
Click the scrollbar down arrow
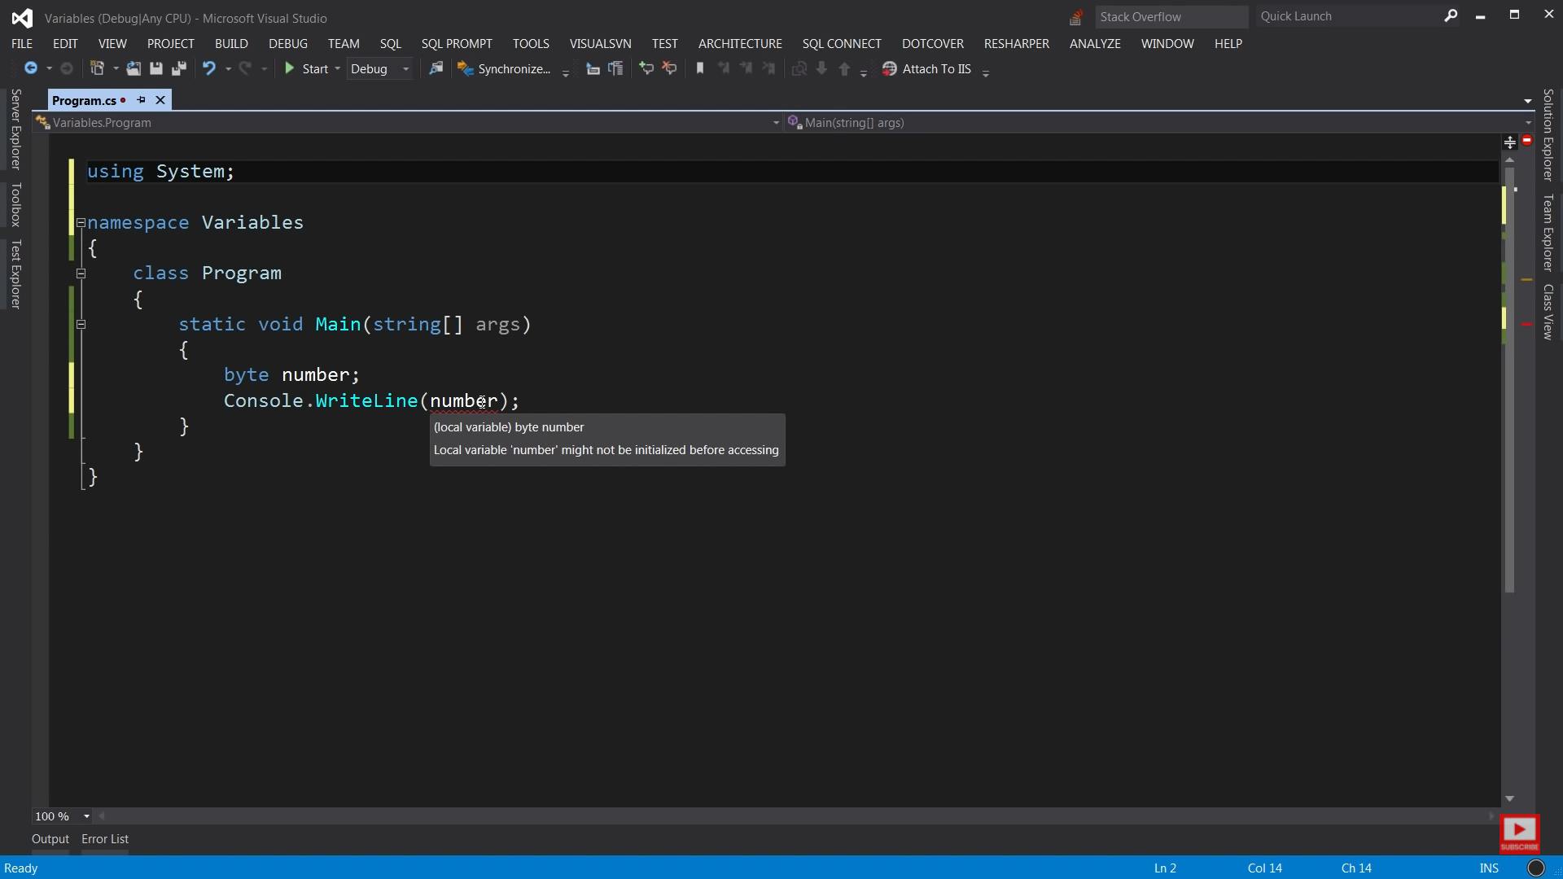[1509, 799]
